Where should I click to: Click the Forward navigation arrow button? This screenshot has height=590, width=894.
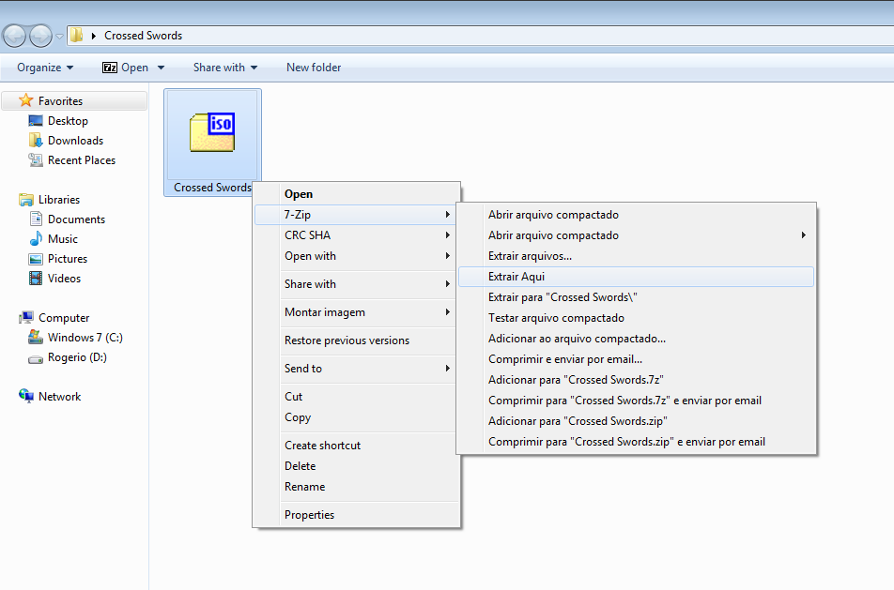(41, 36)
